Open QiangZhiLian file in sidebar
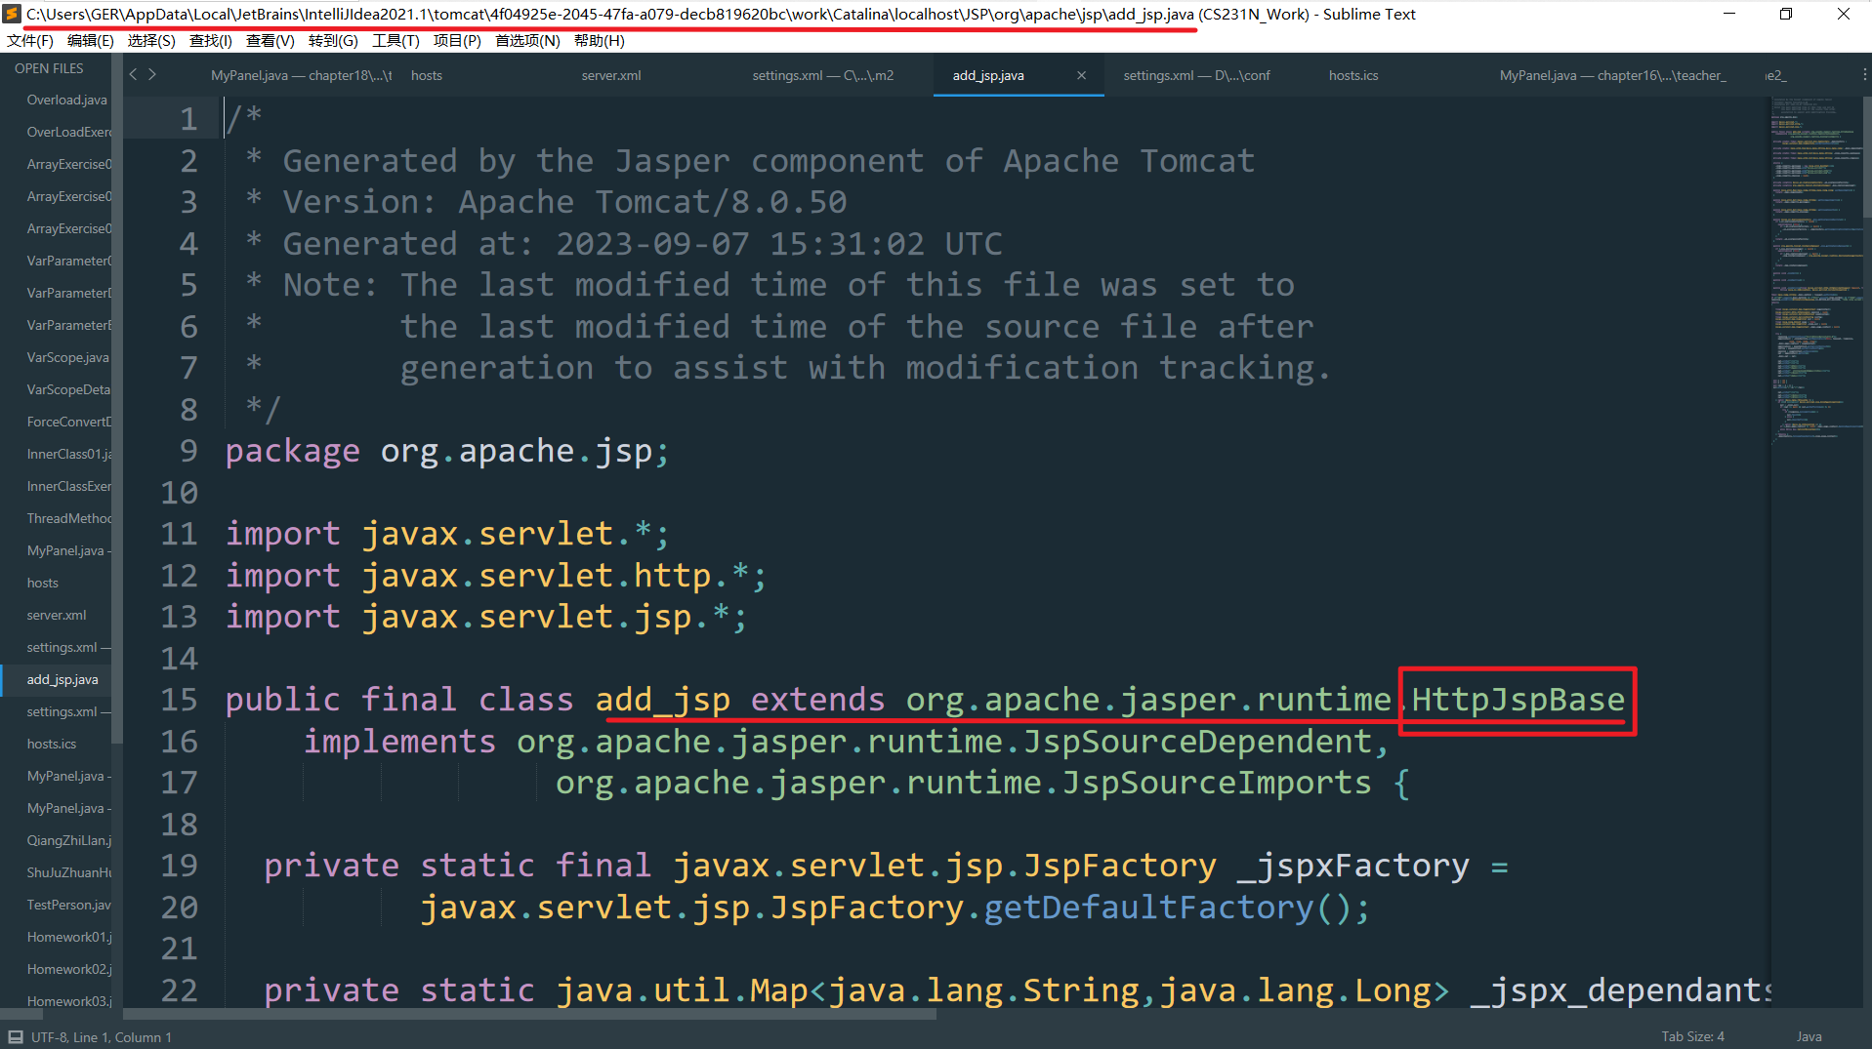 [68, 840]
